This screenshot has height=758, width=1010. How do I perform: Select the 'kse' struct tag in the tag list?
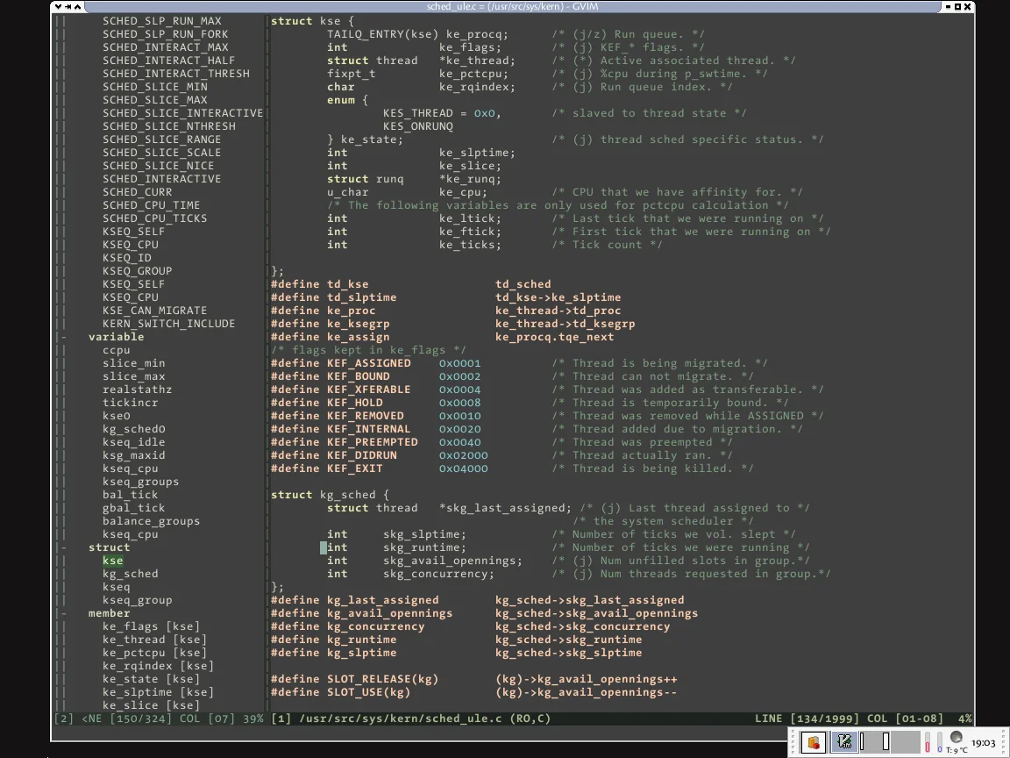(113, 561)
